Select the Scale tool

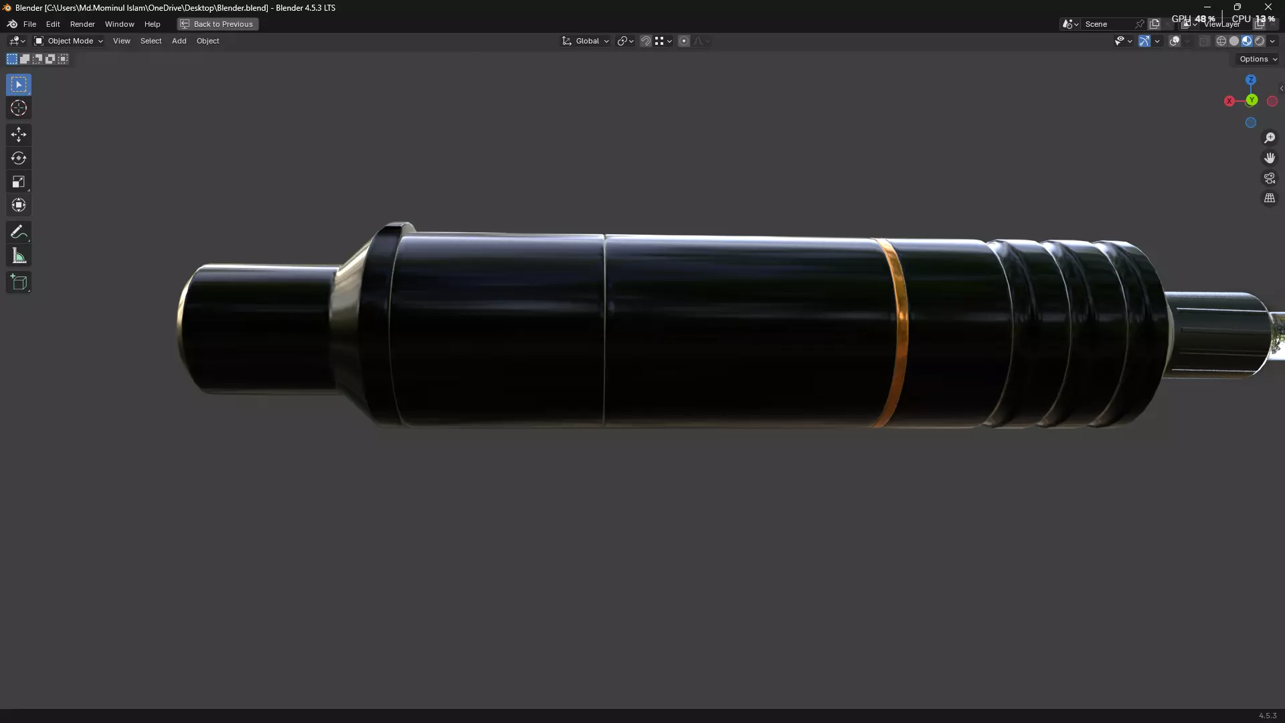point(19,181)
